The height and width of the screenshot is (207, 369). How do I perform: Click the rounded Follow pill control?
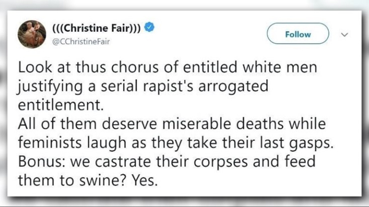pos(297,34)
